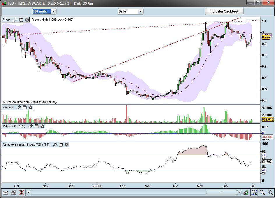
Task: Print the chart with printer icon
Action: (x=13, y=193)
